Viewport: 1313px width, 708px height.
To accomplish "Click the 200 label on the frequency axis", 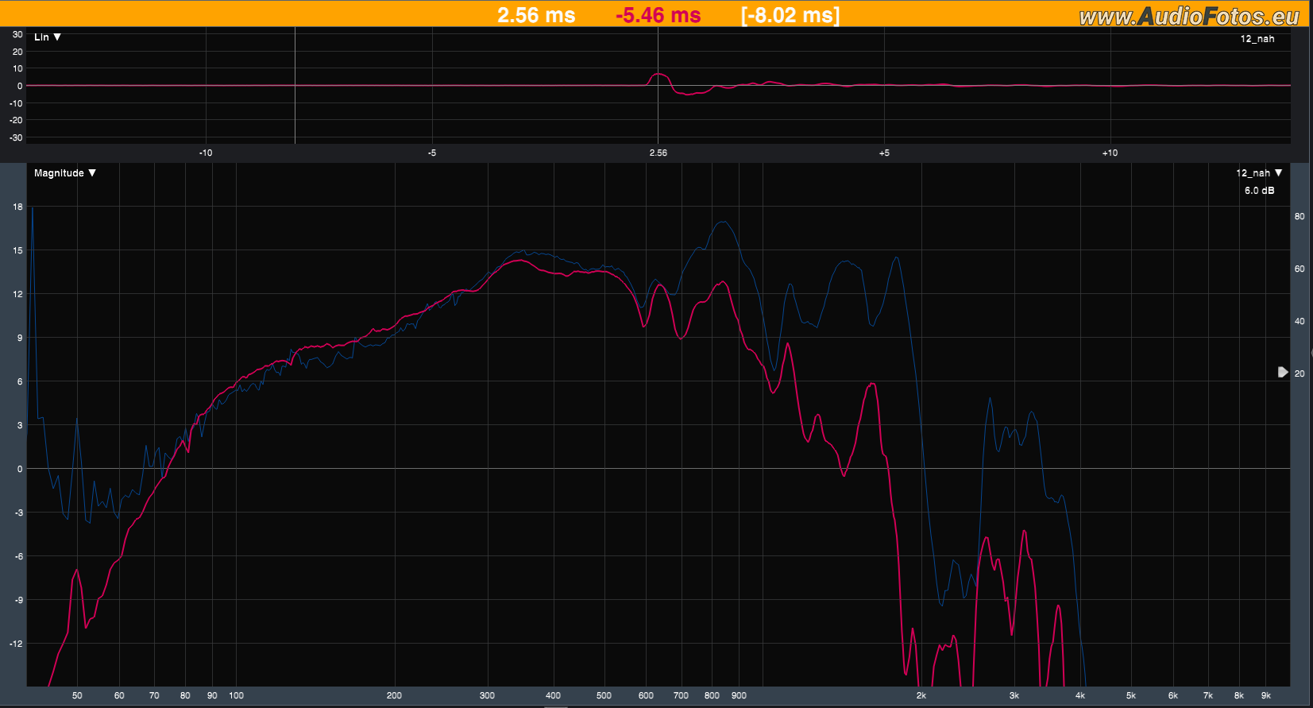I will click(x=394, y=695).
